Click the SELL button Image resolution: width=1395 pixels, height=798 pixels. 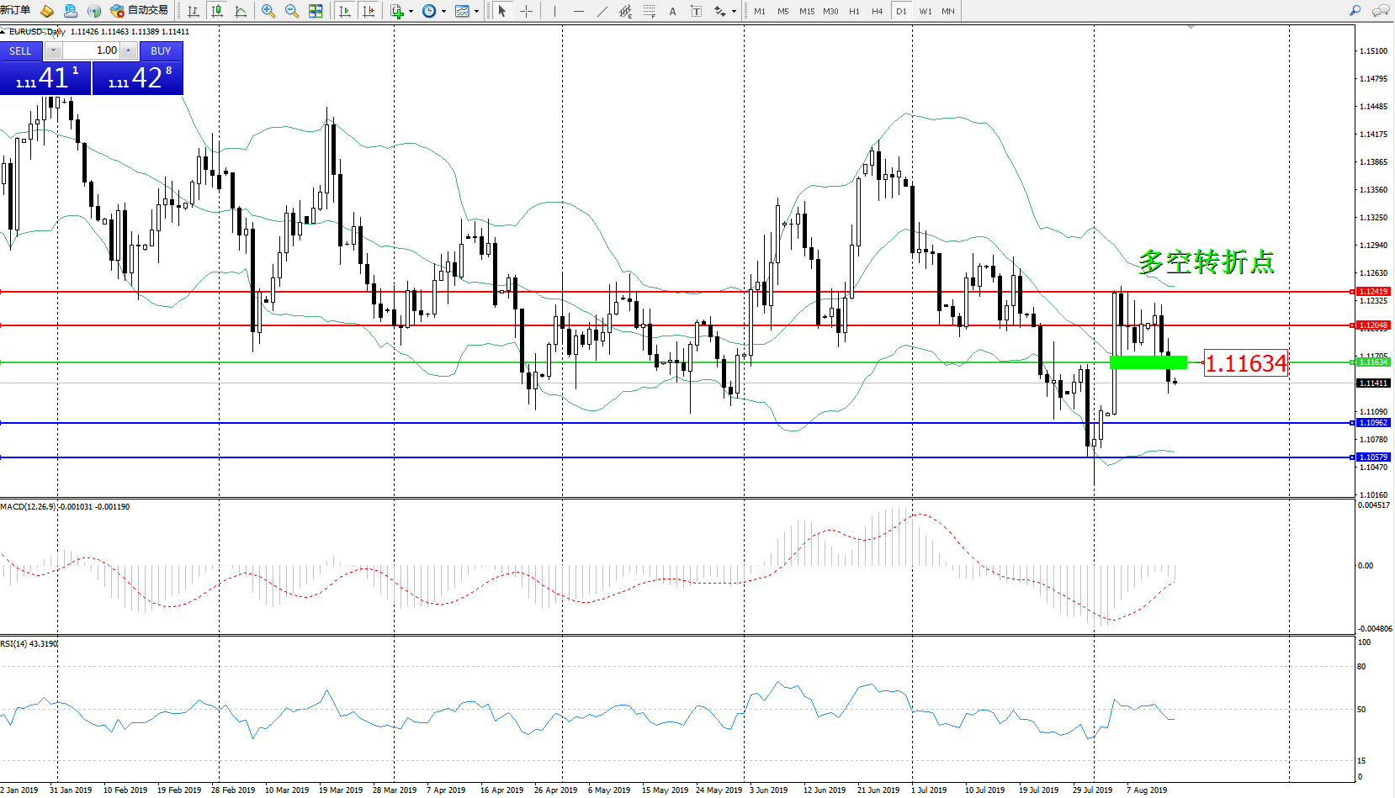(20, 50)
